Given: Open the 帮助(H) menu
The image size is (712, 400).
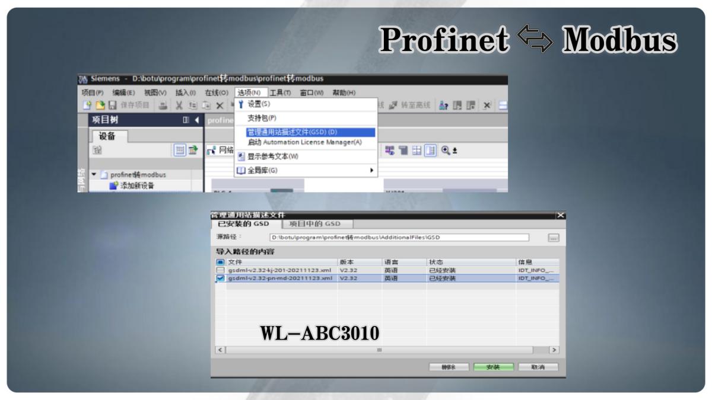Looking at the screenshot, I should click(344, 92).
